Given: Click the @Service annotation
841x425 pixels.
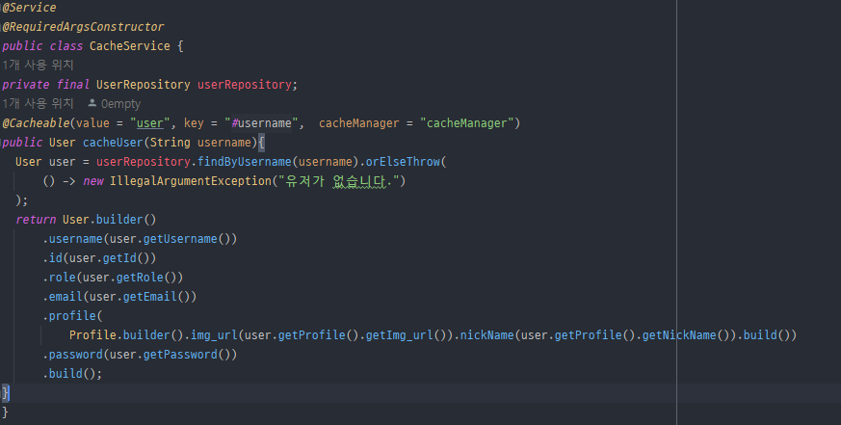Looking at the screenshot, I should (x=29, y=8).
